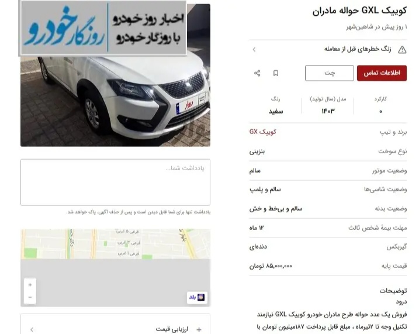The height and width of the screenshot is (334, 419).
Task: Click the map location preview
Action: click(x=116, y=268)
